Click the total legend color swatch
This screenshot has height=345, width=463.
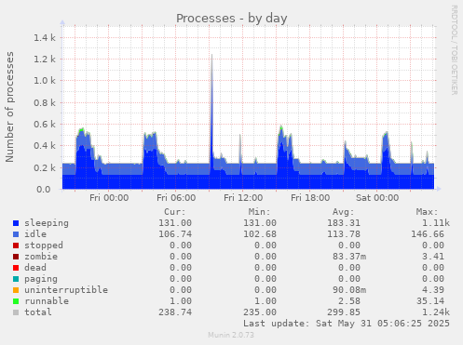pyautogui.click(x=16, y=312)
